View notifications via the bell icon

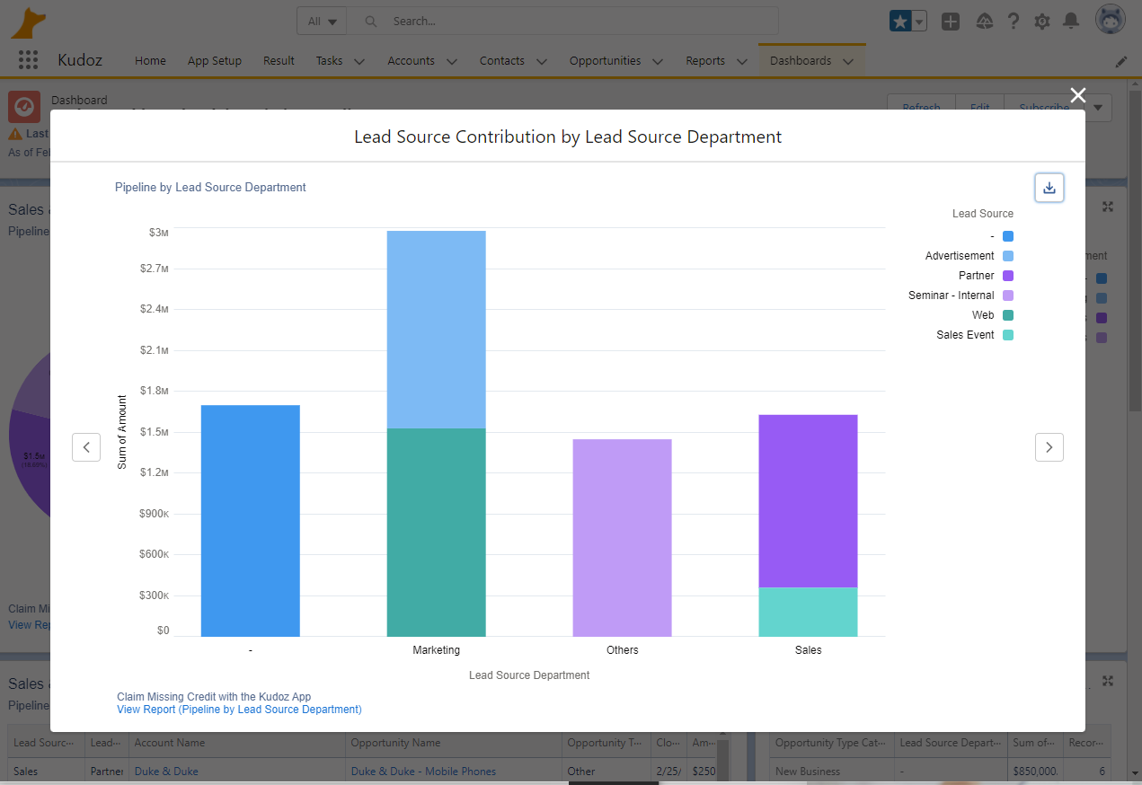click(x=1071, y=22)
